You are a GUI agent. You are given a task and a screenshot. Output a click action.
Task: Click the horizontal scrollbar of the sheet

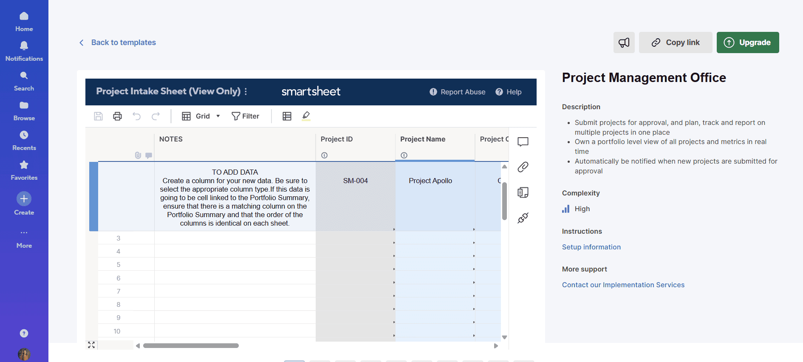point(191,345)
